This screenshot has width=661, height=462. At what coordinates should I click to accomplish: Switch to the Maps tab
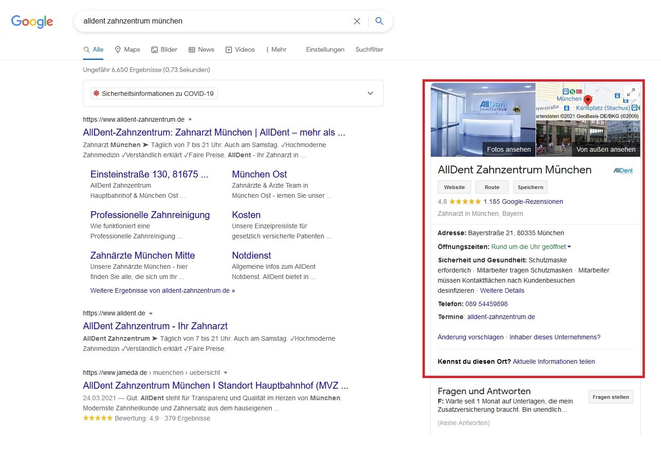click(127, 49)
